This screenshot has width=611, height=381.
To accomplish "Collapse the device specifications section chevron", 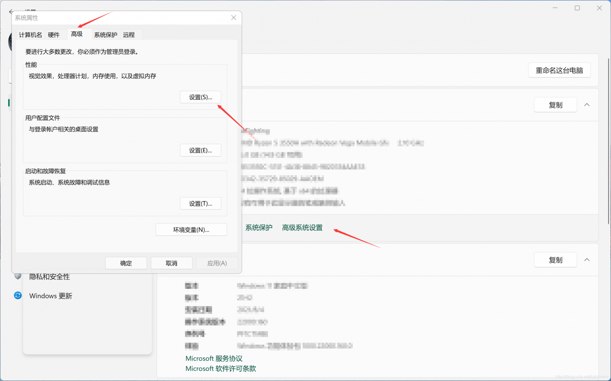I will pos(587,105).
